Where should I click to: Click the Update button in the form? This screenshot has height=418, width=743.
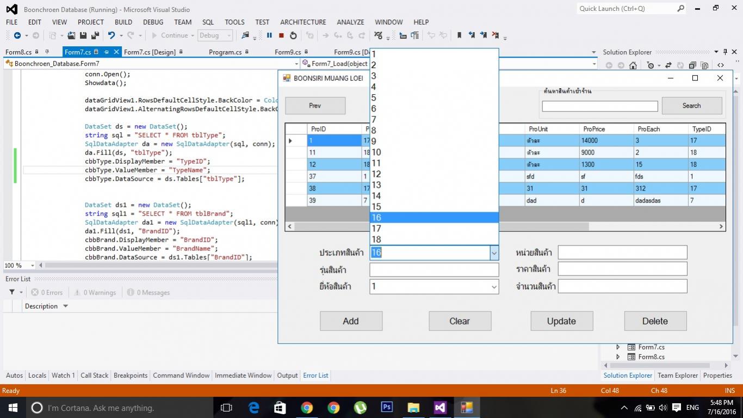pos(561,321)
